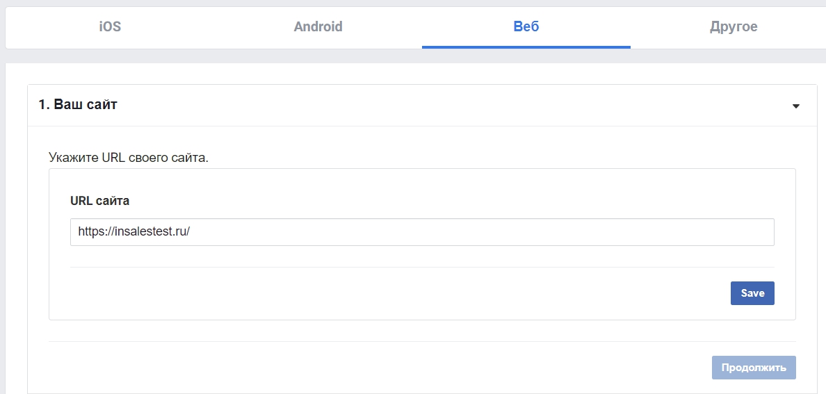Click the blue Save button

[x=752, y=293]
